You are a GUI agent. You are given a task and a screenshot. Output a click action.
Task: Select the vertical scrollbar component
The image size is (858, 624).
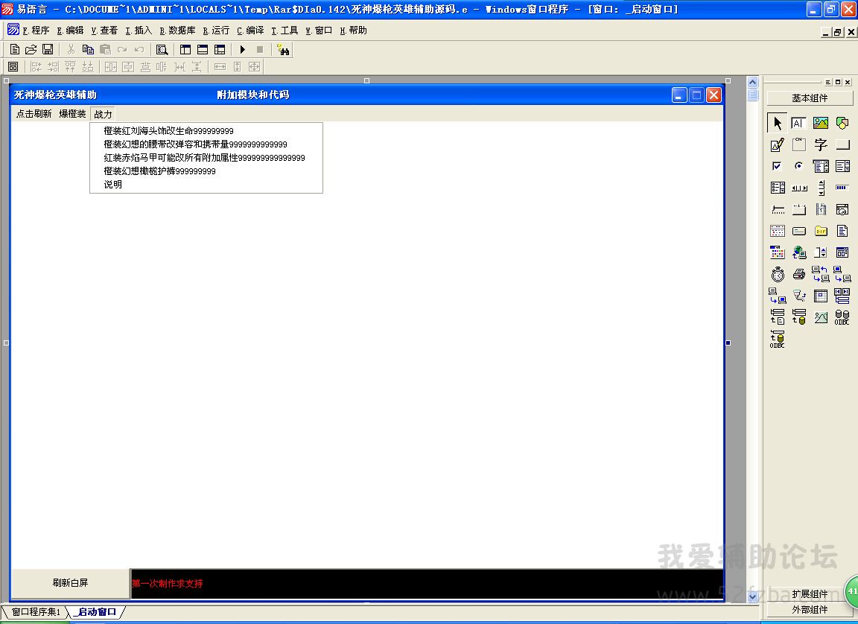(821, 188)
